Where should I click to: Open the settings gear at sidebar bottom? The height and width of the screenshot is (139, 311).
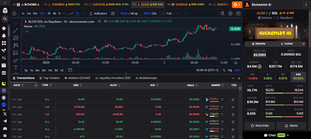click(4, 136)
